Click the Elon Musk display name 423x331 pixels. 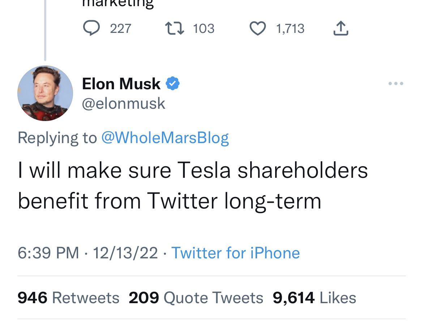(x=121, y=84)
